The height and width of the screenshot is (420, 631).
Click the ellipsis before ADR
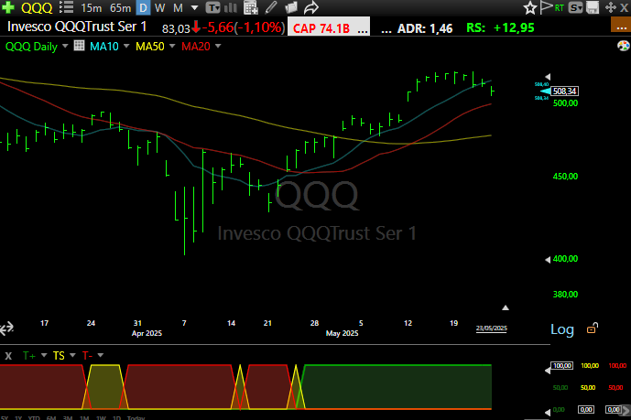(x=386, y=30)
